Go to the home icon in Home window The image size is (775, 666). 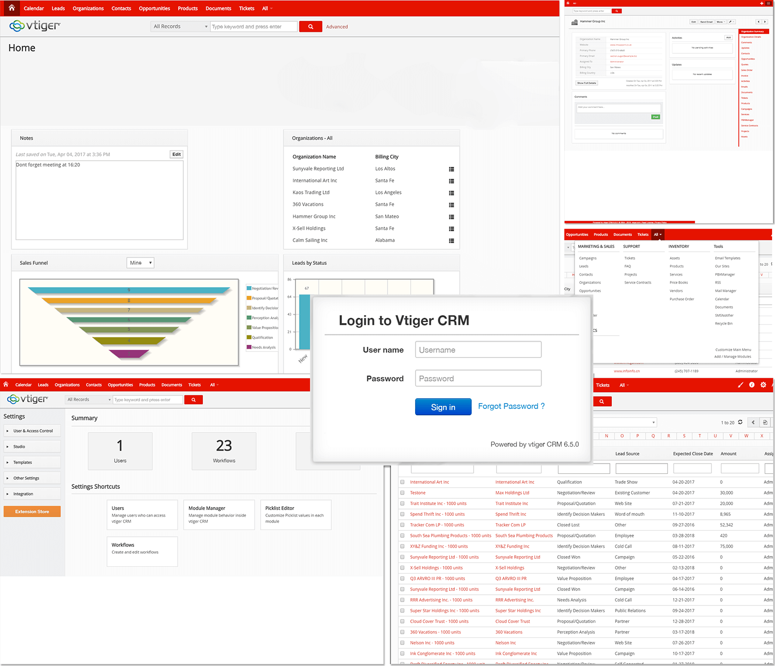(x=12, y=8)
